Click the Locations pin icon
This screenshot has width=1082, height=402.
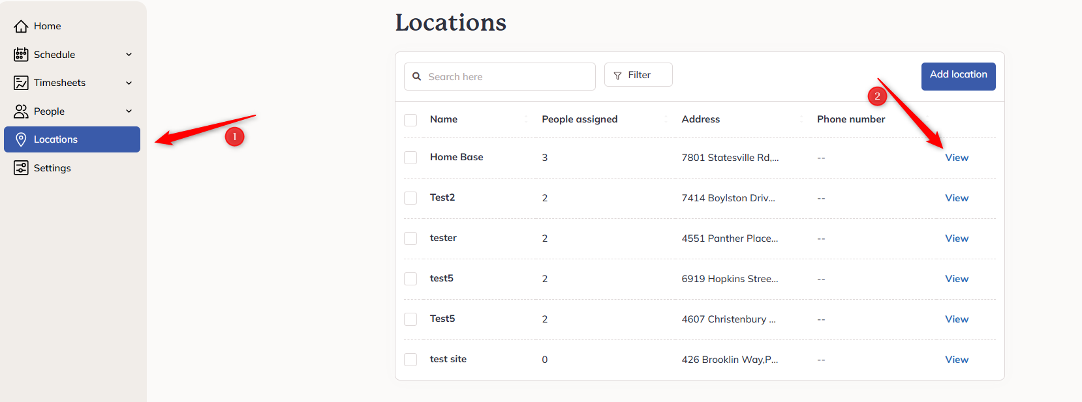(x=21, y=139)
